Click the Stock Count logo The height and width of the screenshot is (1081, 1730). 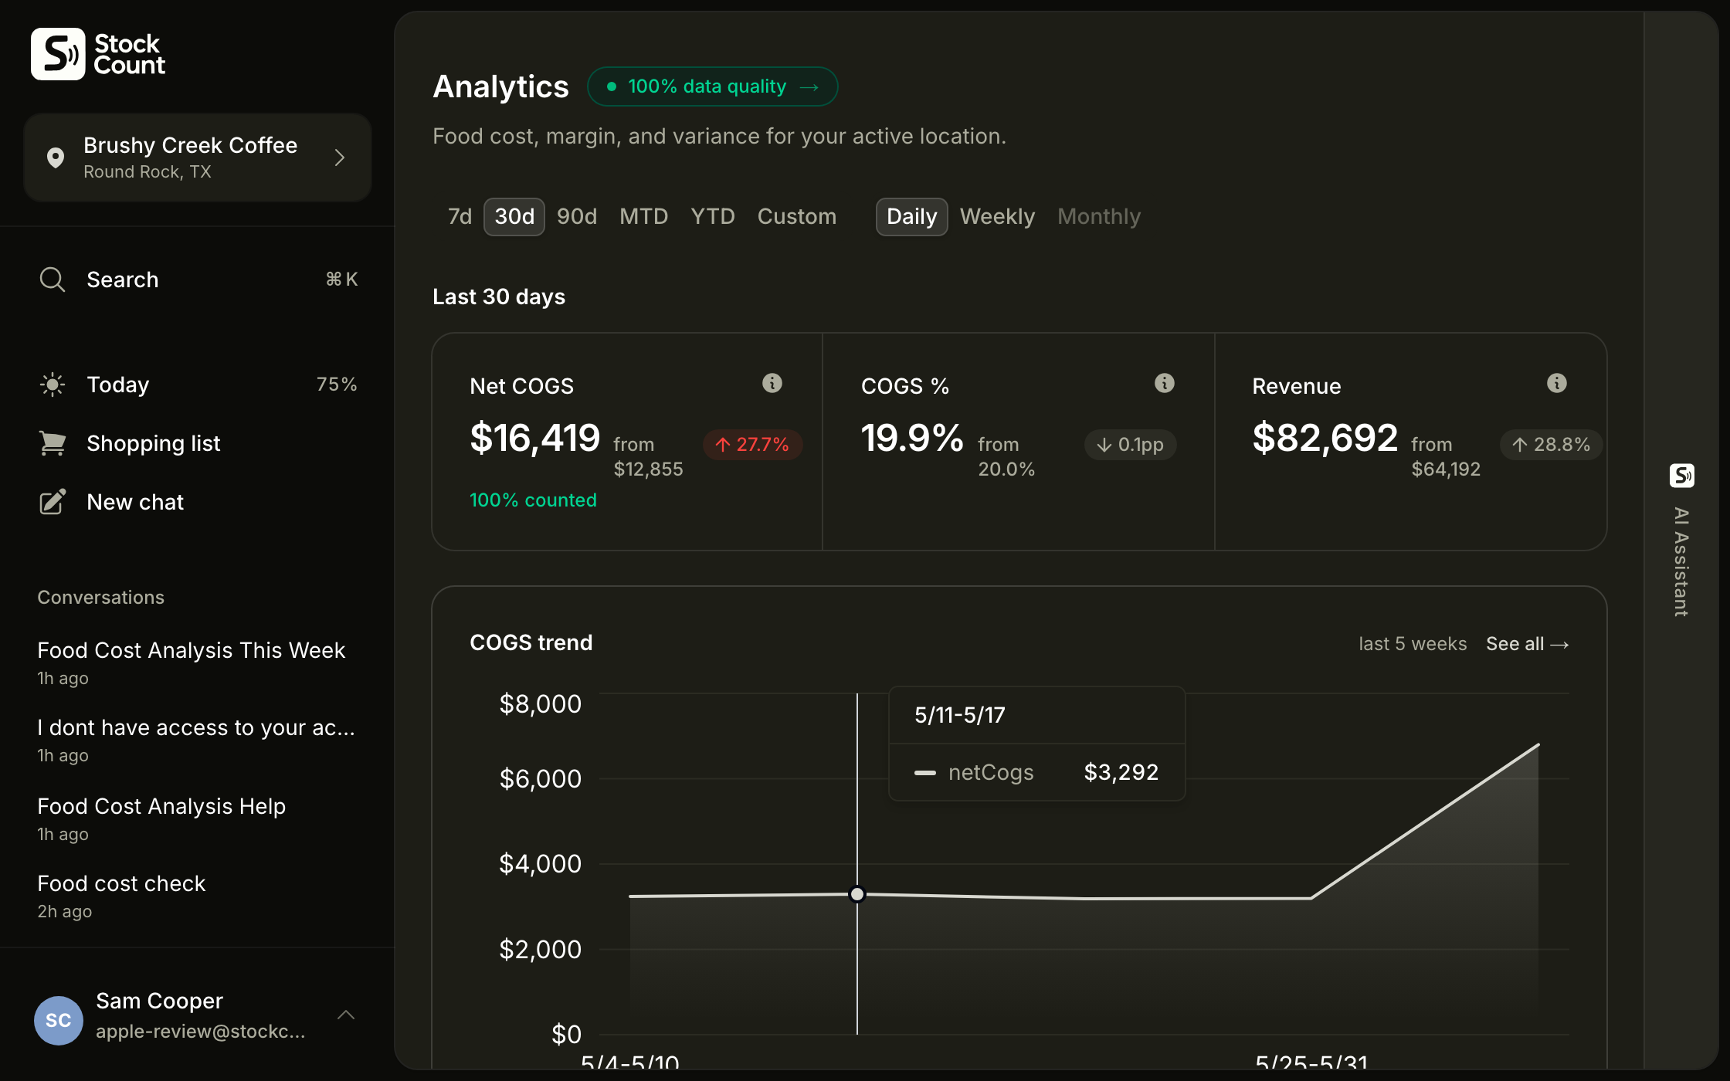point(98,54)
